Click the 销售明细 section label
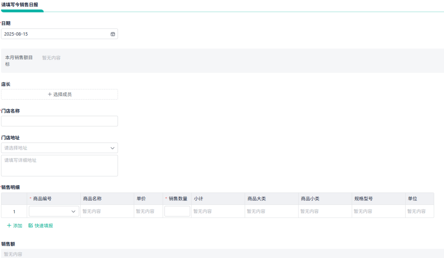The width and height of the screenshot is (444, 258). point(10,188)
